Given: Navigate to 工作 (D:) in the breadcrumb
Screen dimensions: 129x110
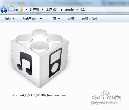Looking at the screenshot, I should pyautogui.click(x=52, y=9).
